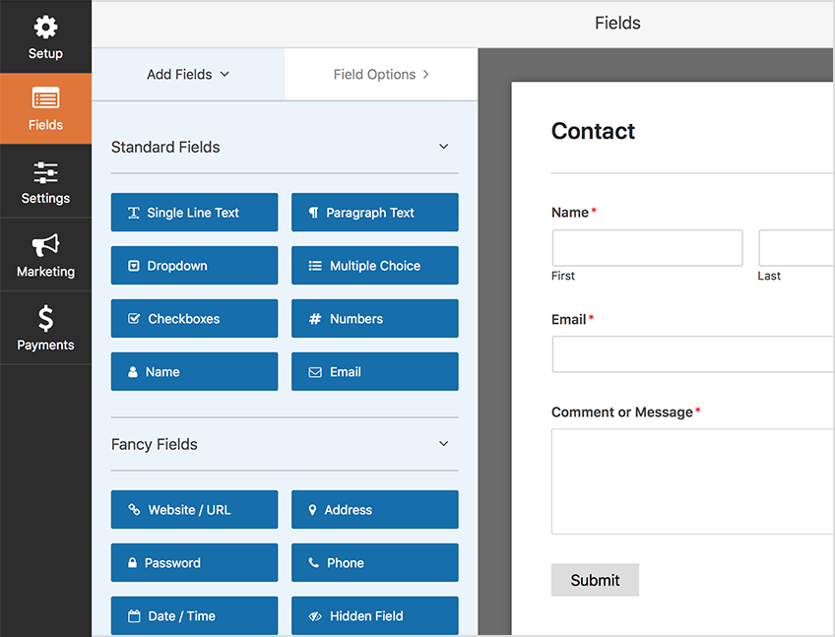
Task: Add a Multiple Choice field
Action: pos(374,266)
